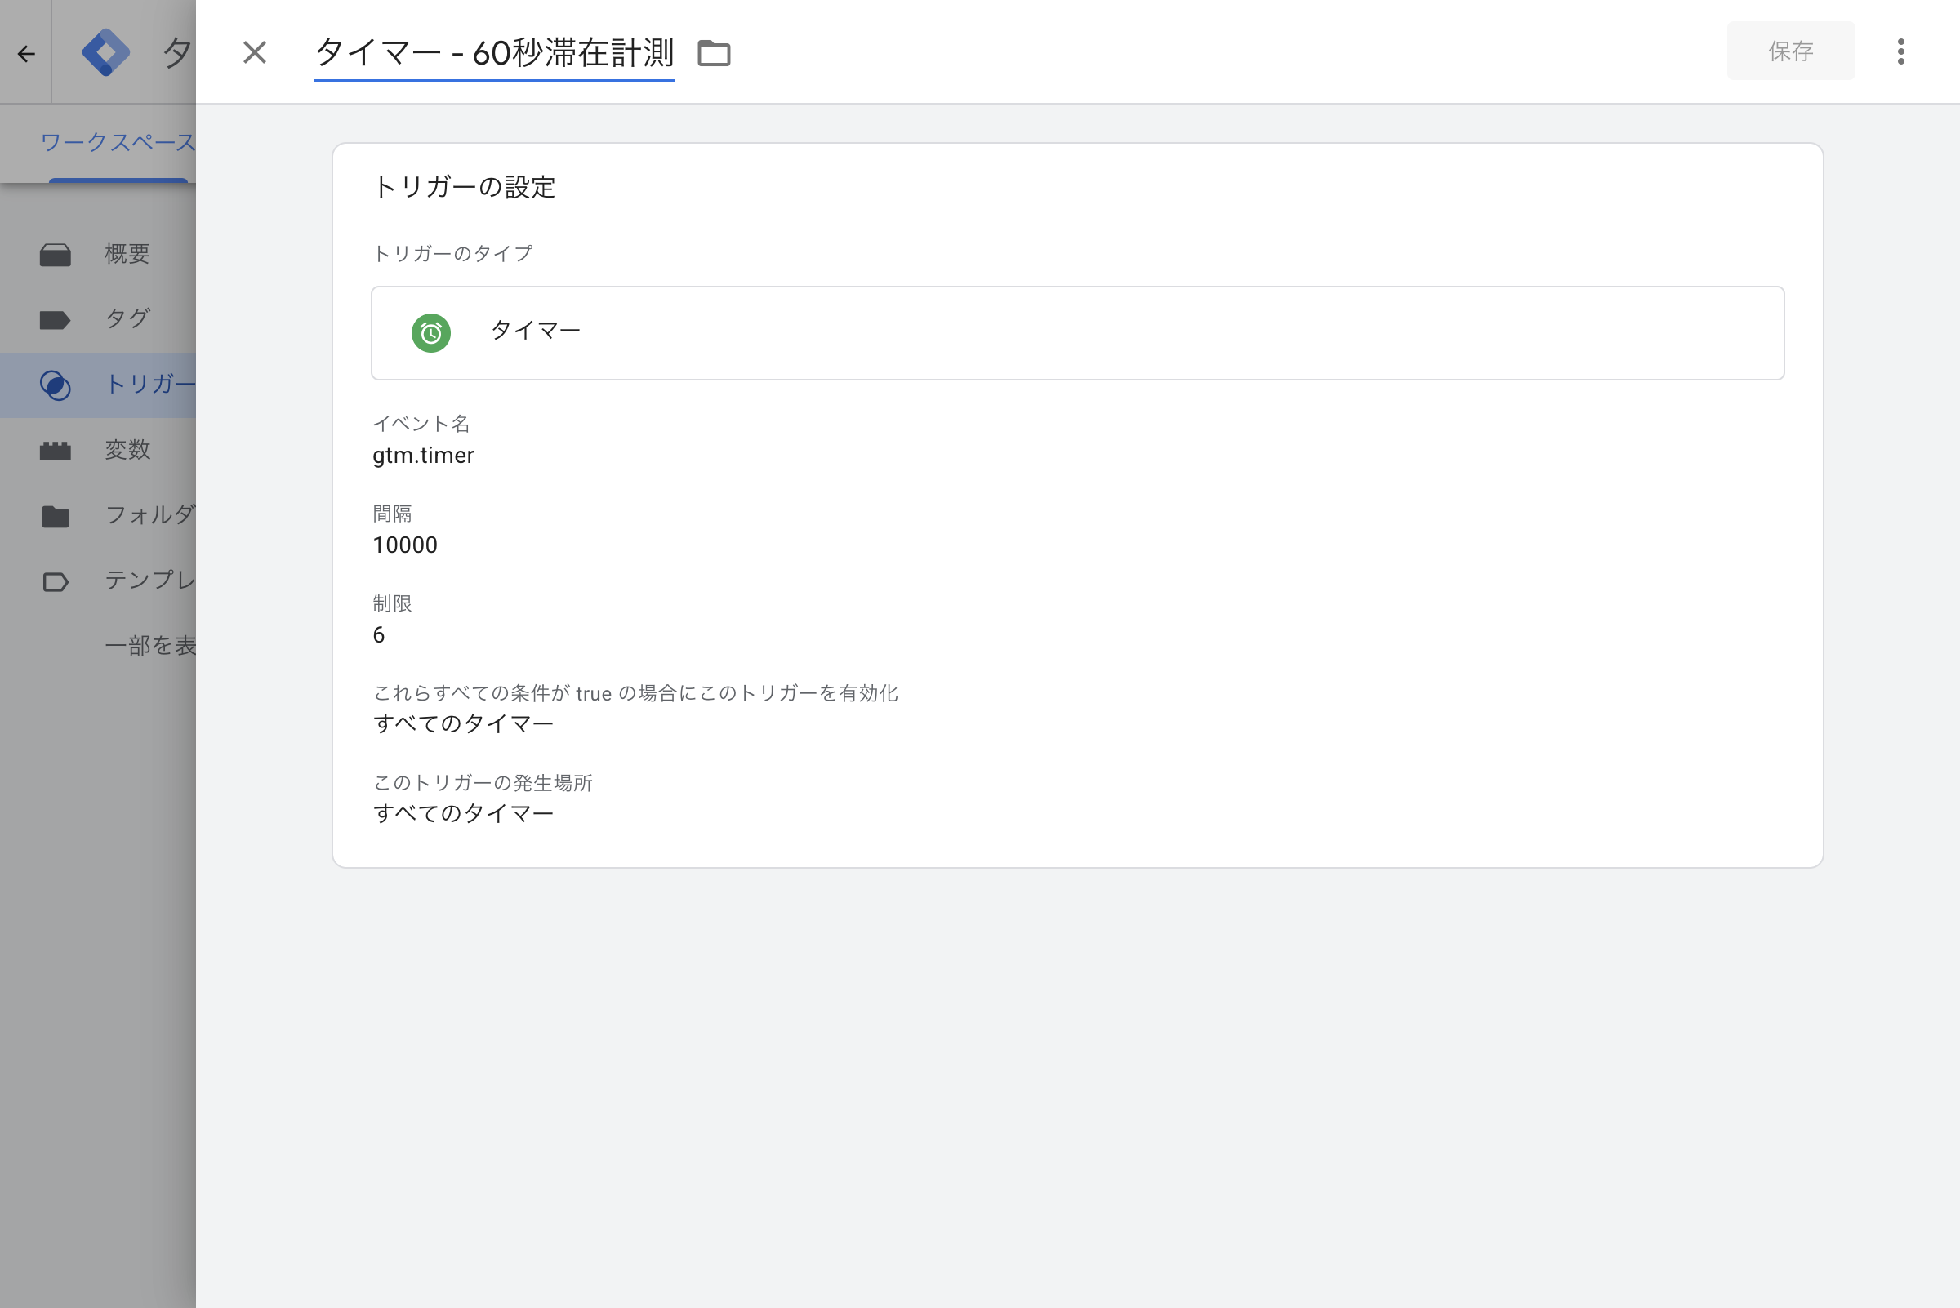Click the green timer trigger type icon
This screenshot has height=1308, width=1960.
(x=430, y=333)
